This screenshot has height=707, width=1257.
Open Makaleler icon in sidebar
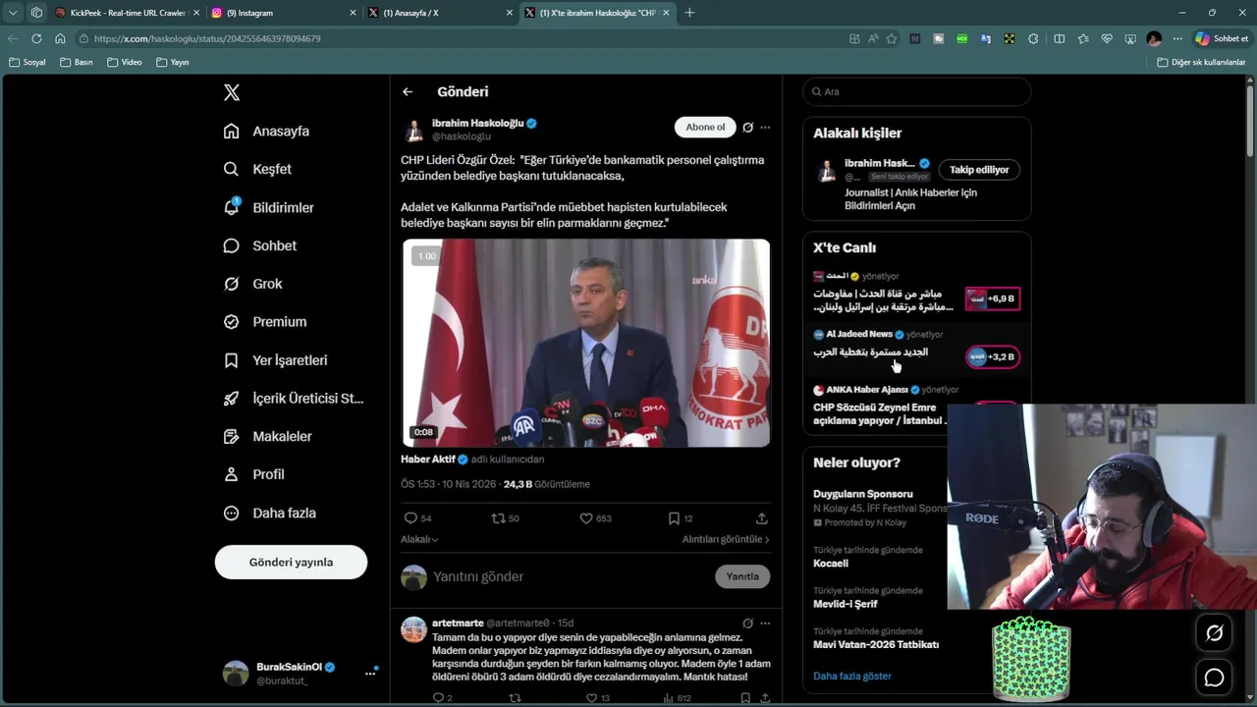232,436
